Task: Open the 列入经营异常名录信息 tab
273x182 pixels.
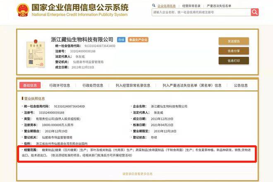Action: pos(133,85)
